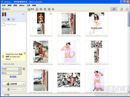
Task: Click the 创建相册 make album button
Action: [x=12, y=84]
